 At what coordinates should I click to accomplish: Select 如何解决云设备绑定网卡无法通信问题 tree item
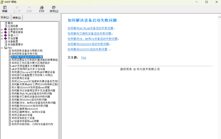33,90
